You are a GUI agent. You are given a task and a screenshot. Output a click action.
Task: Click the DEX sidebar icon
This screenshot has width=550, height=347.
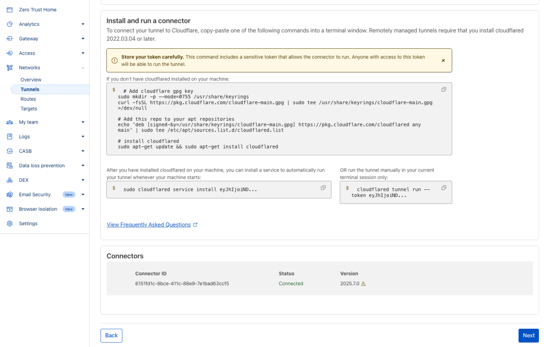[x=10, y=180]
